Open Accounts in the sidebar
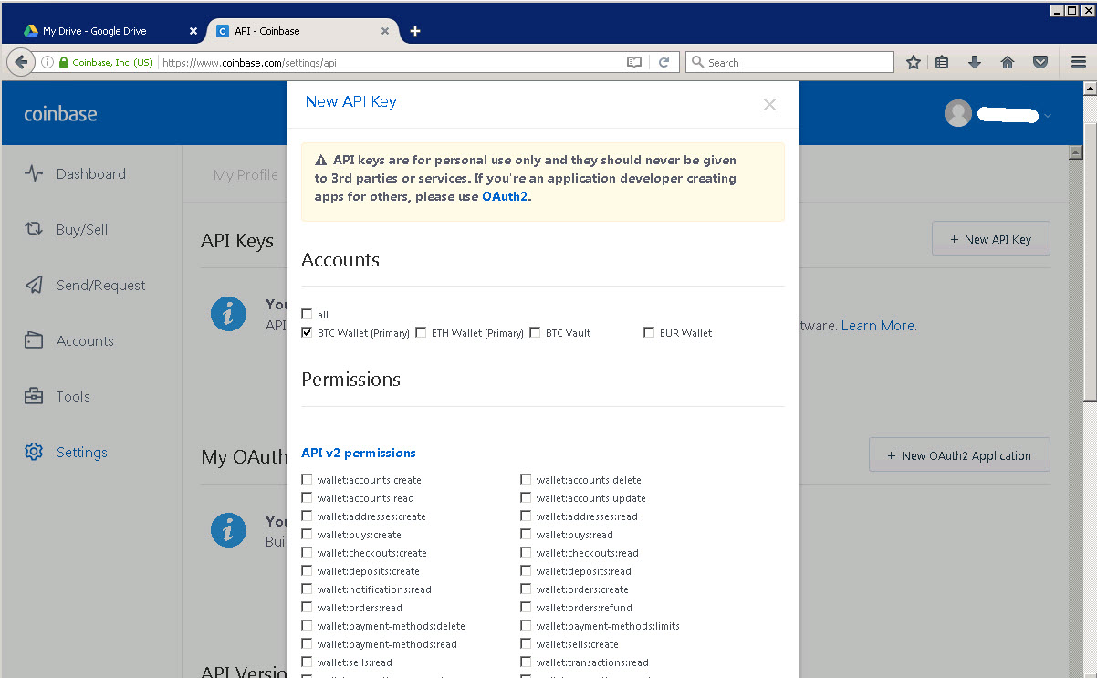1097x678 pixels. coord(69,340)
